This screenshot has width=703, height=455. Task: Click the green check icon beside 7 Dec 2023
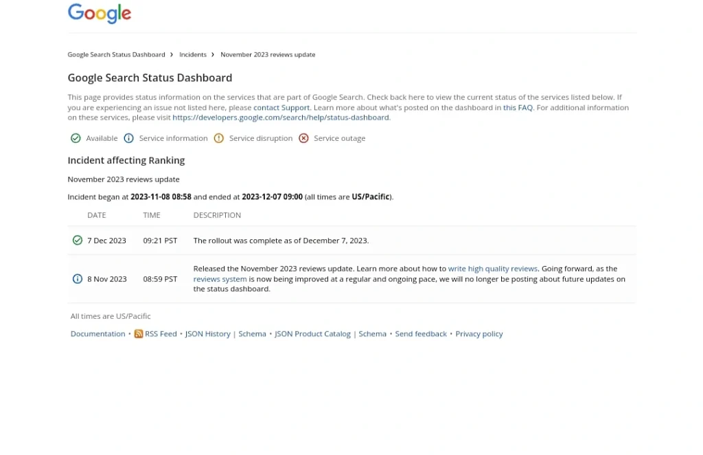(78, 240)
